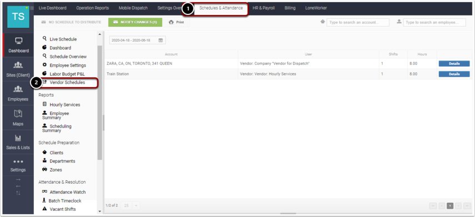
Task: Sort by Shifts column header
Action: (393, 54)
